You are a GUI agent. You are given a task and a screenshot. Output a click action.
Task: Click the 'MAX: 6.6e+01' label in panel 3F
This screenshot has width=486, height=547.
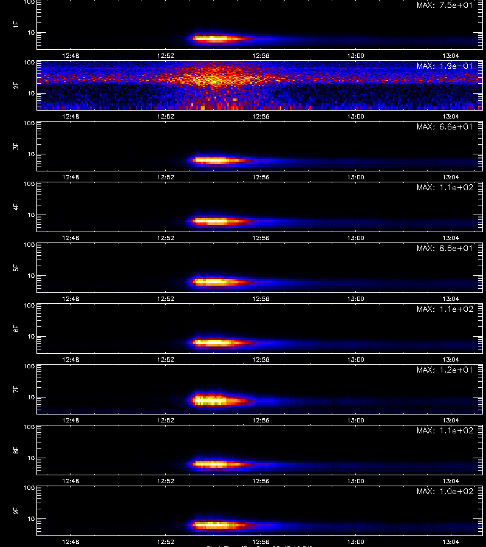click(445, 126)
